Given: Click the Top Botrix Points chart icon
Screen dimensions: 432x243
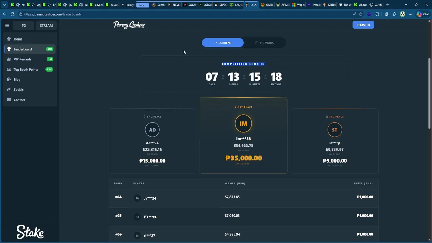Looking at the screenshot, I should [x=9, y=70].
